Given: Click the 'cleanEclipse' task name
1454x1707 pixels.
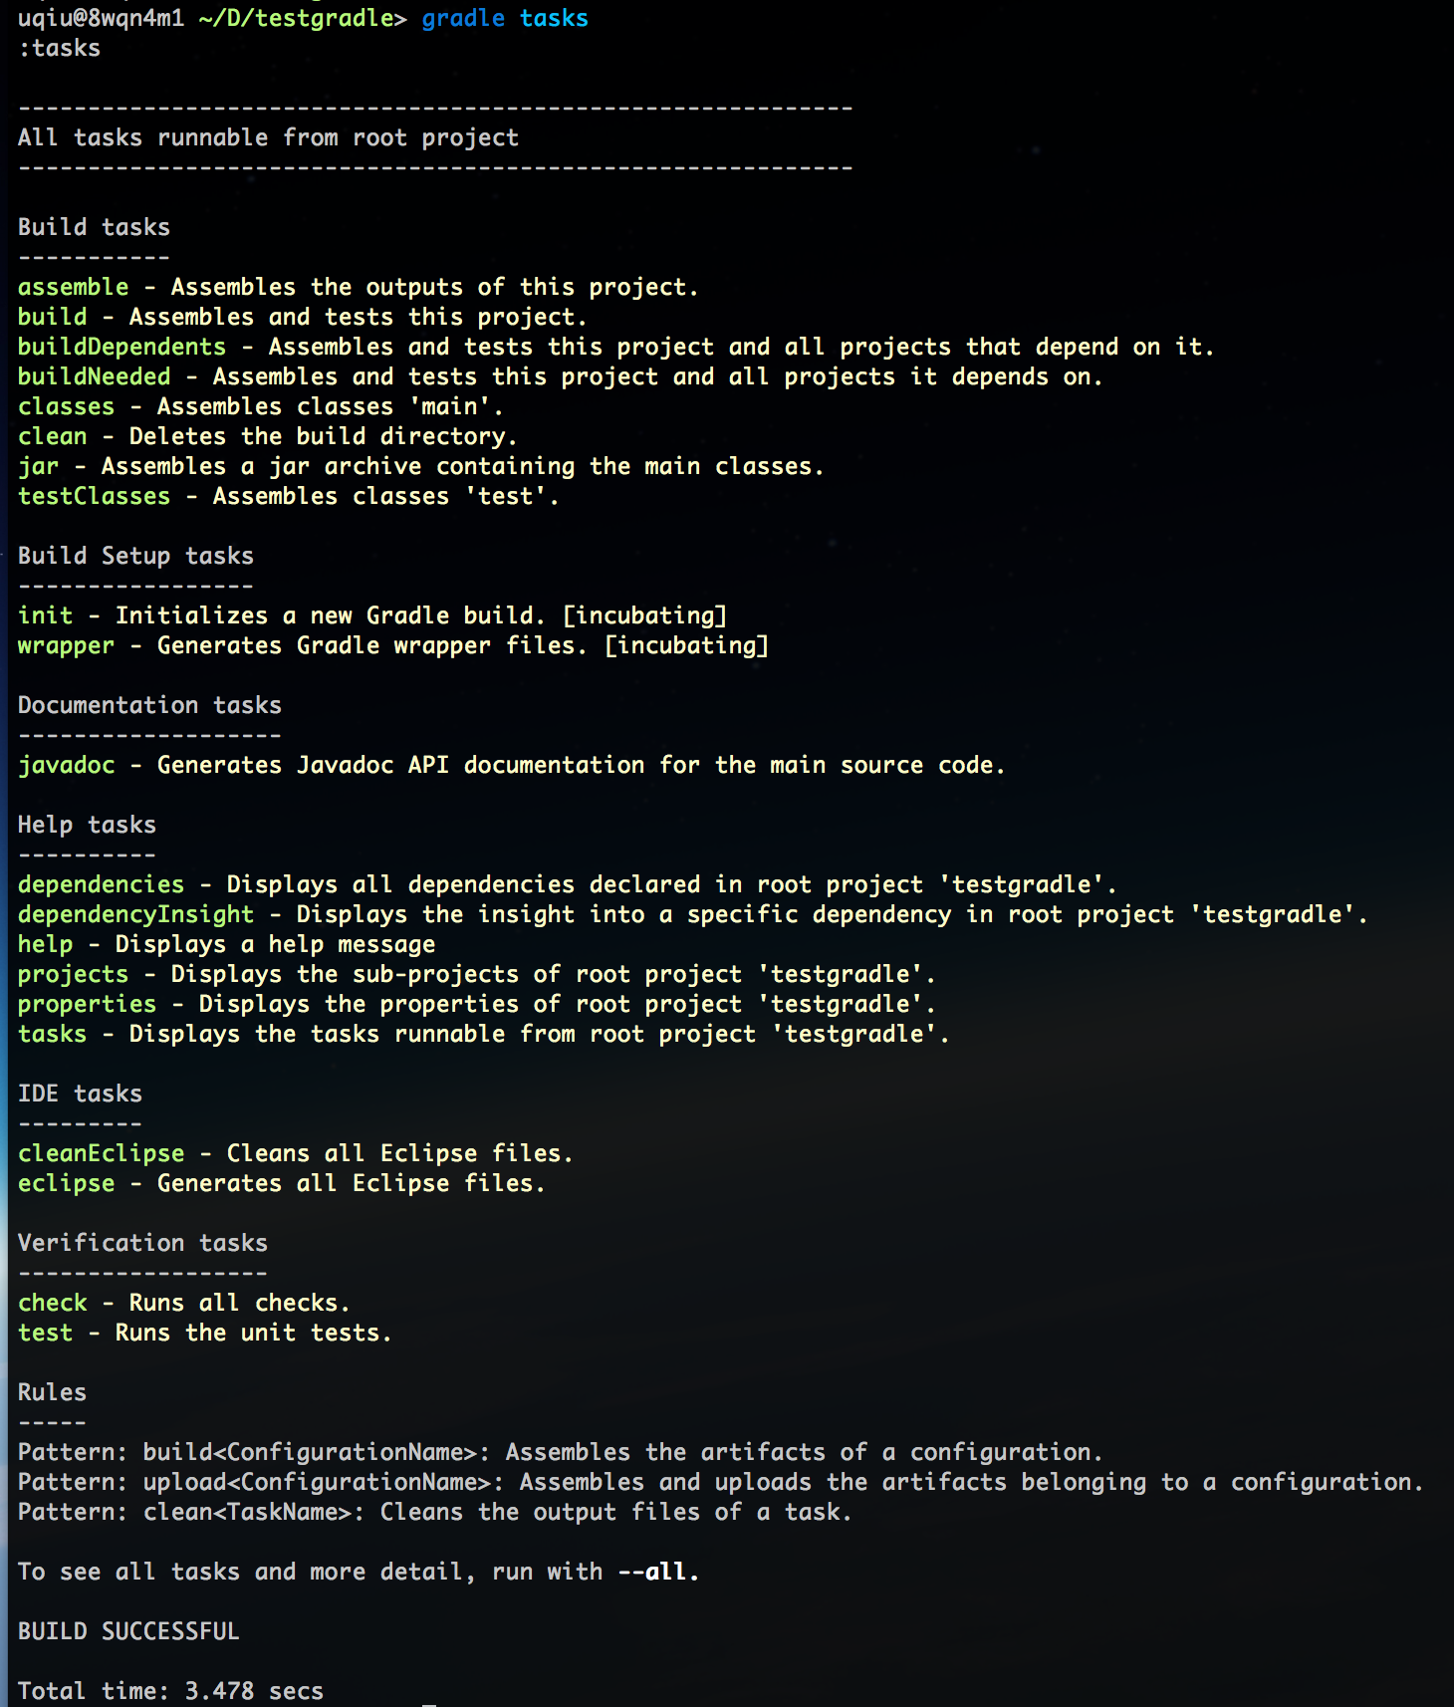Looking at the screenshot, I should pos(101,1153).
